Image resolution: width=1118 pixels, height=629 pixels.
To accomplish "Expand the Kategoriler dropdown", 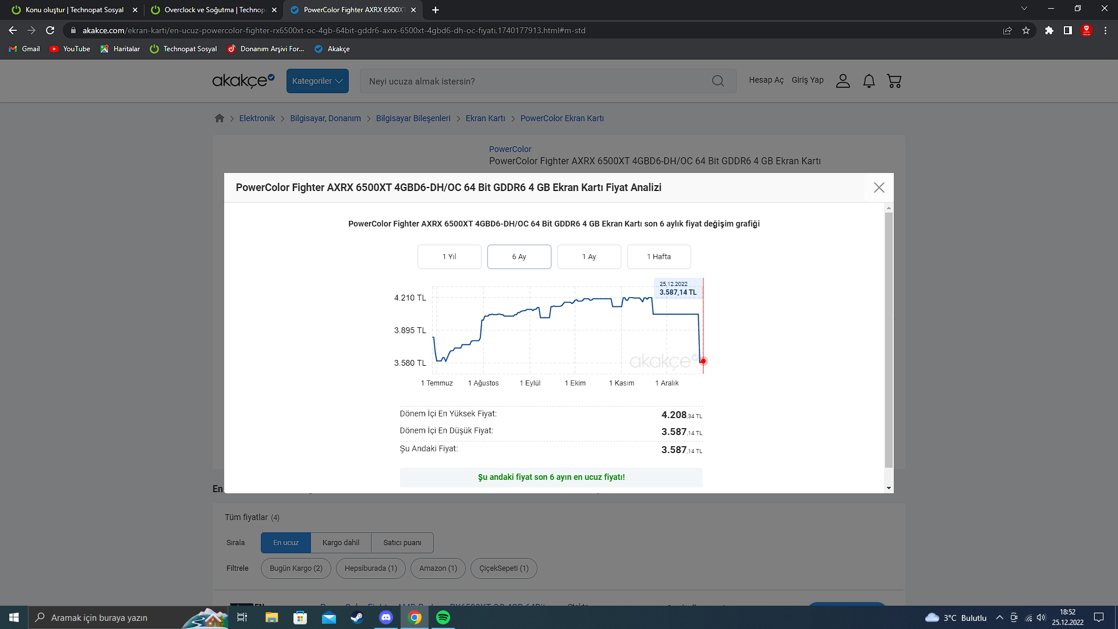I will pyautogui.click(x=317, y=81).
